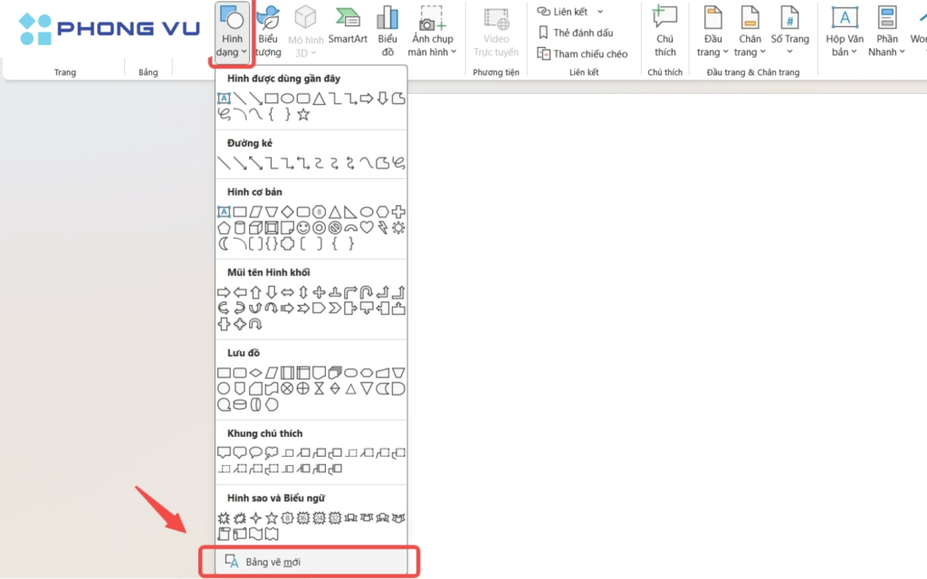Select the 3D cube shape

[256, 227]
